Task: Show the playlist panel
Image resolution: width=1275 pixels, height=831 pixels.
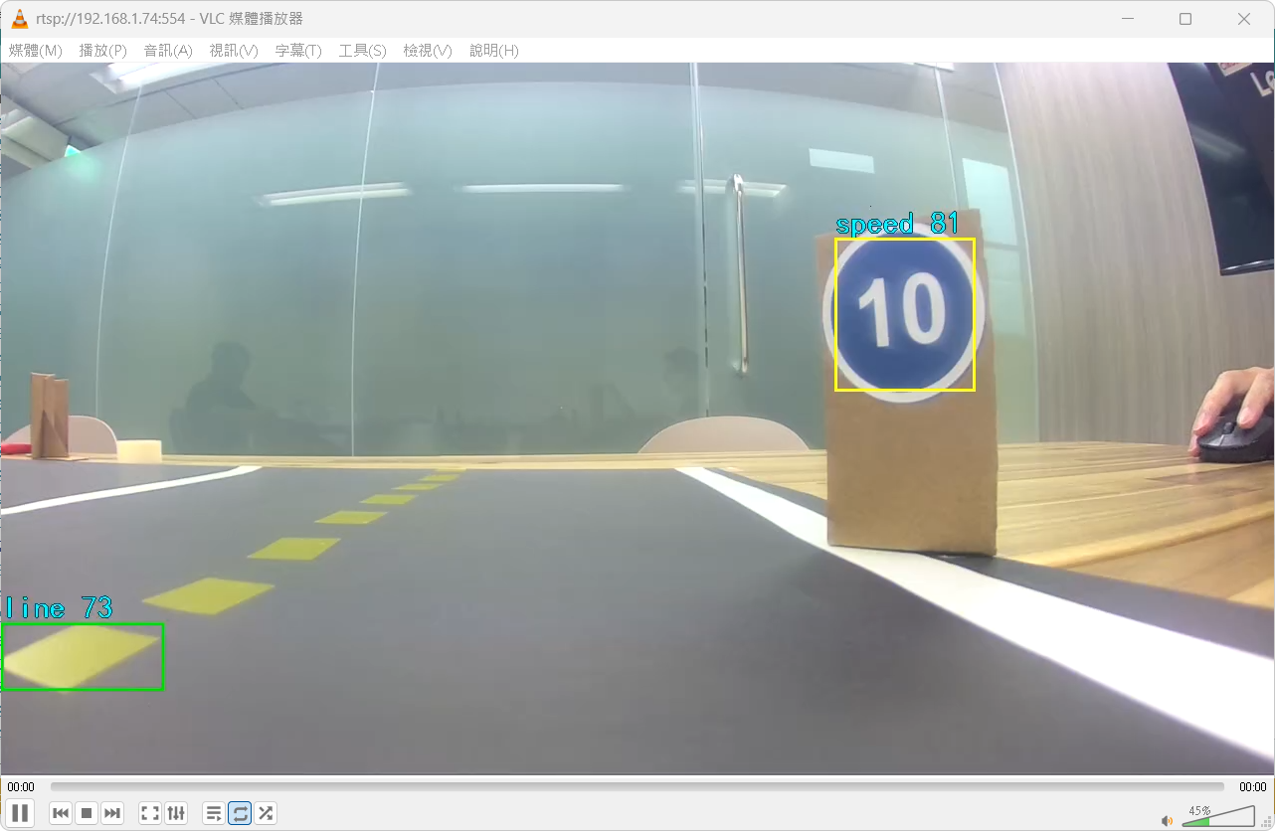Action: point(214,813)
